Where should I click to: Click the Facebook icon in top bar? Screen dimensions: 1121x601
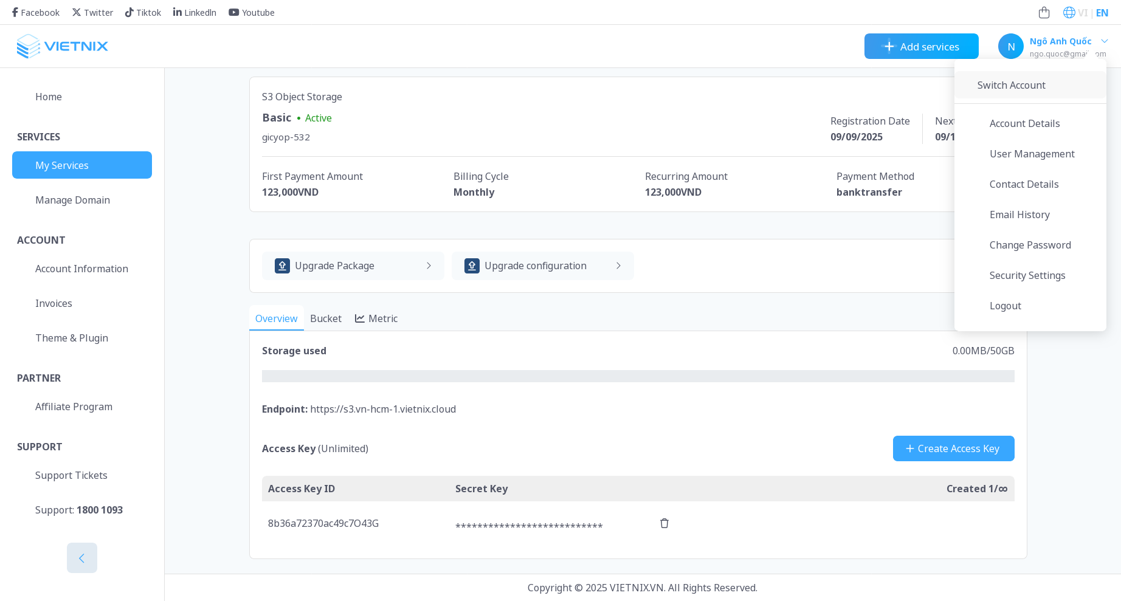15,12
